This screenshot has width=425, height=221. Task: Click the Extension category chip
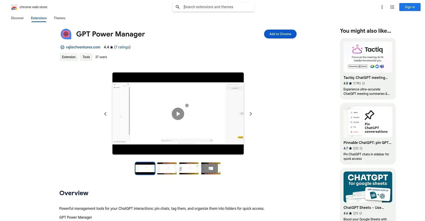tap(69, 57)
